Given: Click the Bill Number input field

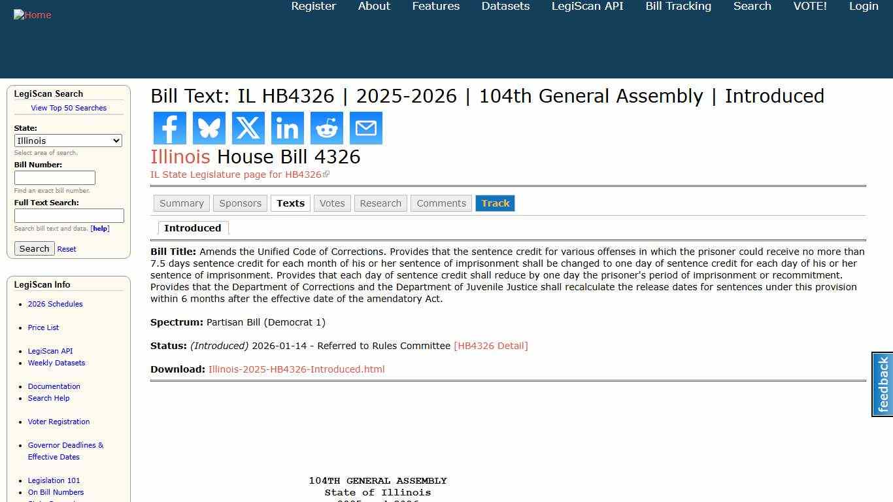Looking at the screenshot, I should [54, 177].
